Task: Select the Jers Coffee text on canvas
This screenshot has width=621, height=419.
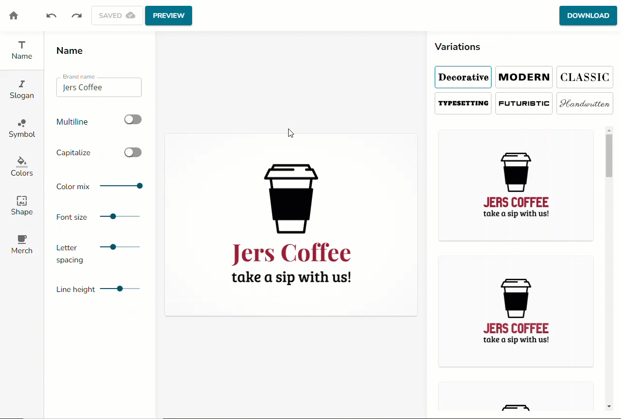Action: coord(291,253)
